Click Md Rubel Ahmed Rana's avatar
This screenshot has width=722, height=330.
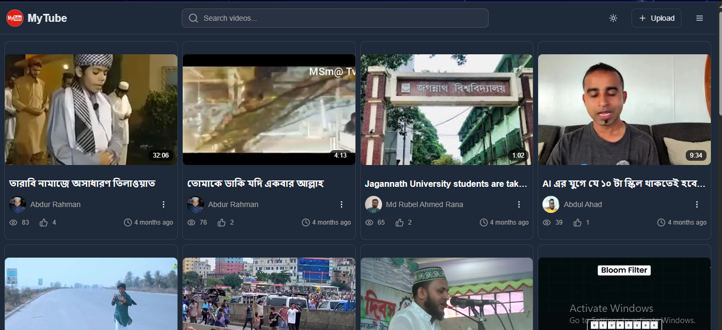374,204
